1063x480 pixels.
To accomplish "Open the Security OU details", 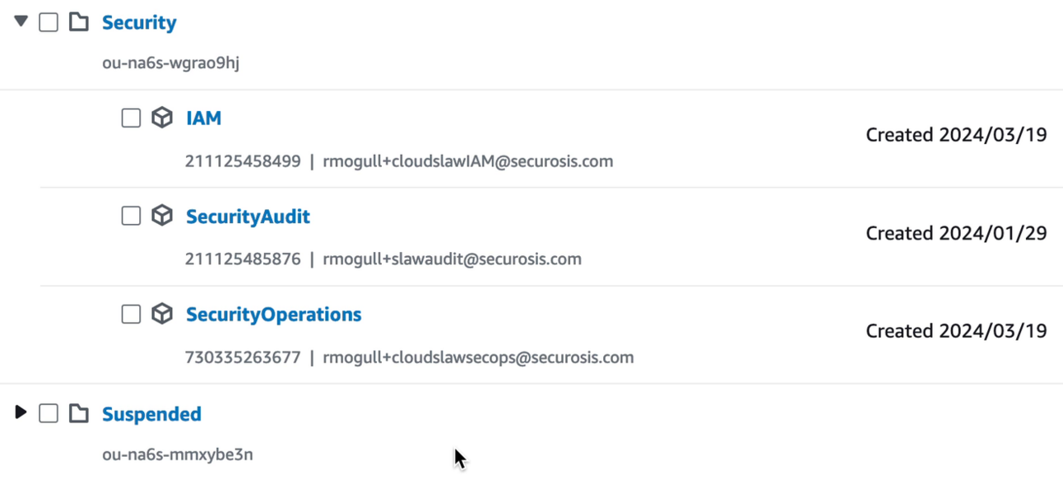I will (138, 22).
